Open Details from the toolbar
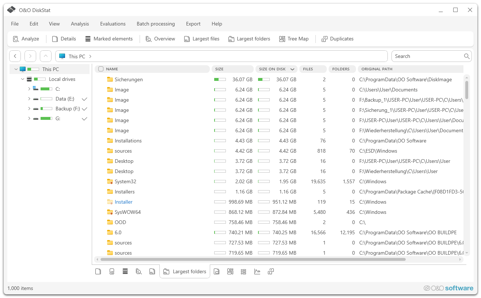Image resolution: width=481 pixels, height=298 pixels. point(64,39)
